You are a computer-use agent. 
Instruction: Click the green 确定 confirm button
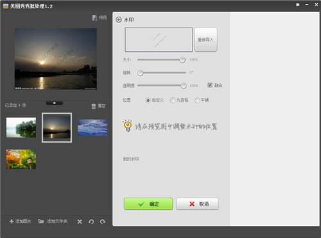(148, 203)
